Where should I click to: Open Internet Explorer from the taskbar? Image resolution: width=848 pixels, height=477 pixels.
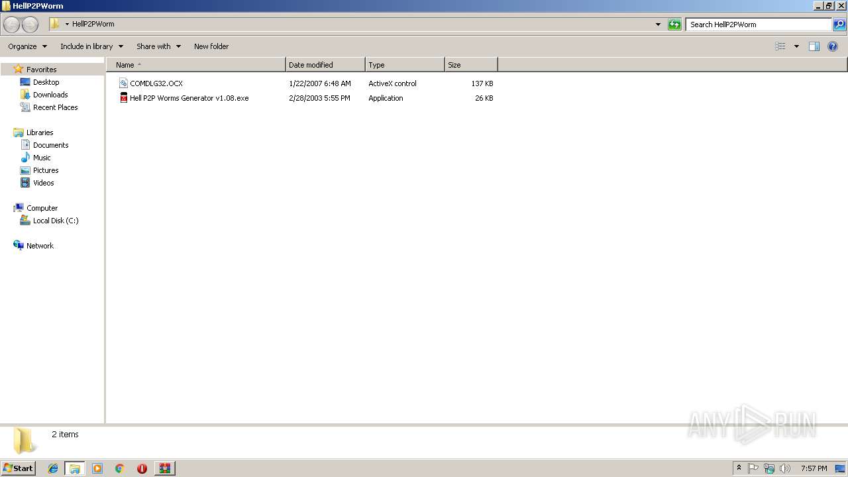pos(53,468)
